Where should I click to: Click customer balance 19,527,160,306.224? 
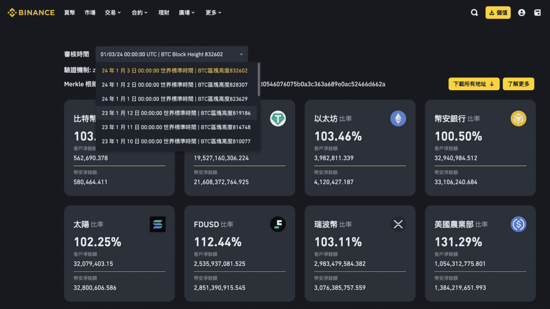(221, 158)
